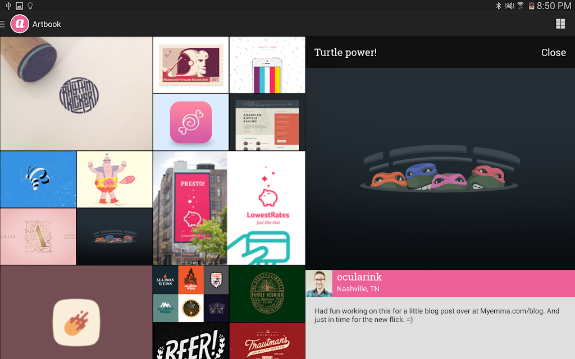This screenshot has height=359, width=575.
Task: Open the LowestRates piggy bank artwork
Action: point(266,208)
